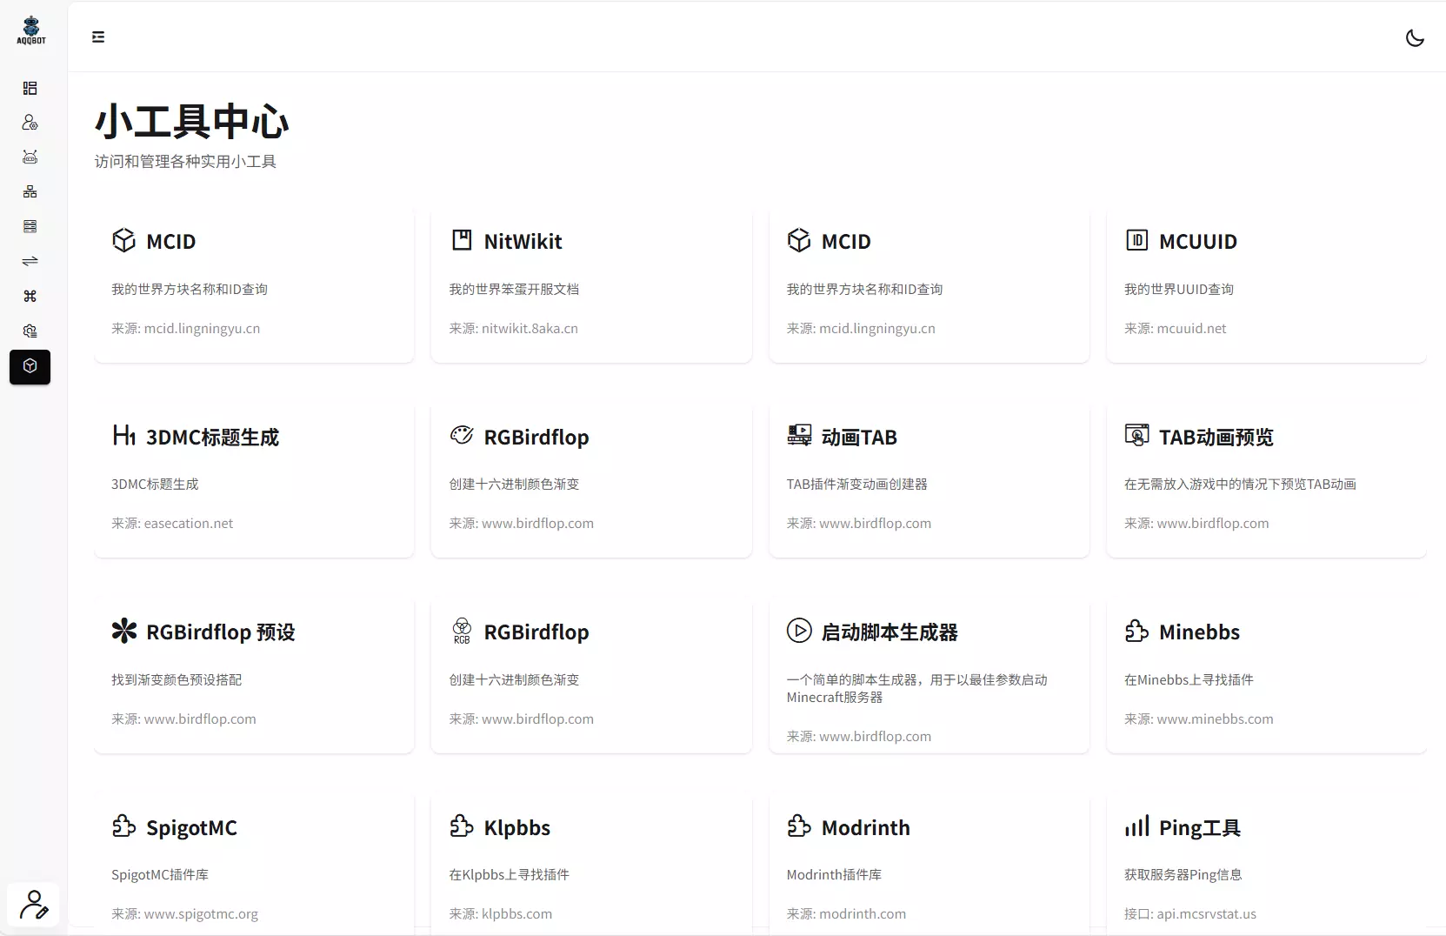Screen dimensions: 1446x936
Task: Click the H1 icon of 3DMC标题生成
Action: pyautogui.click(x=123, y=435)
